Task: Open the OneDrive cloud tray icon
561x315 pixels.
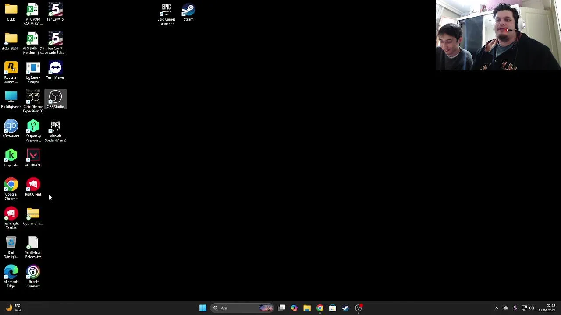Action: [x=506, y=308]
